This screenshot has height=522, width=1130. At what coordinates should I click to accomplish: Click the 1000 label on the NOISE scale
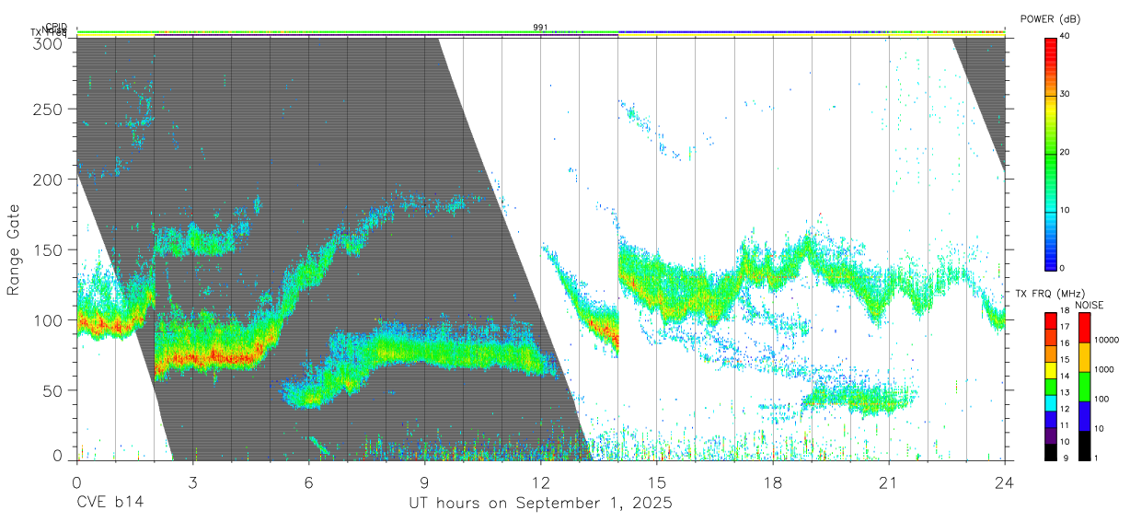1105,369
